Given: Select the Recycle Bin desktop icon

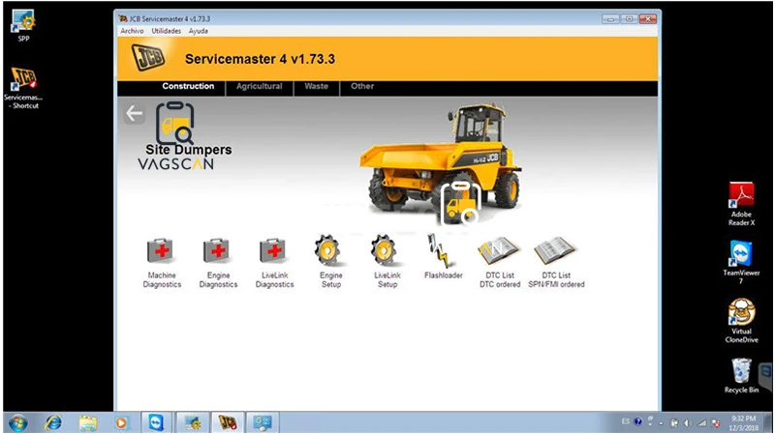Looking at the screenshot, I should pyautogui.click(x=741, y=376).
